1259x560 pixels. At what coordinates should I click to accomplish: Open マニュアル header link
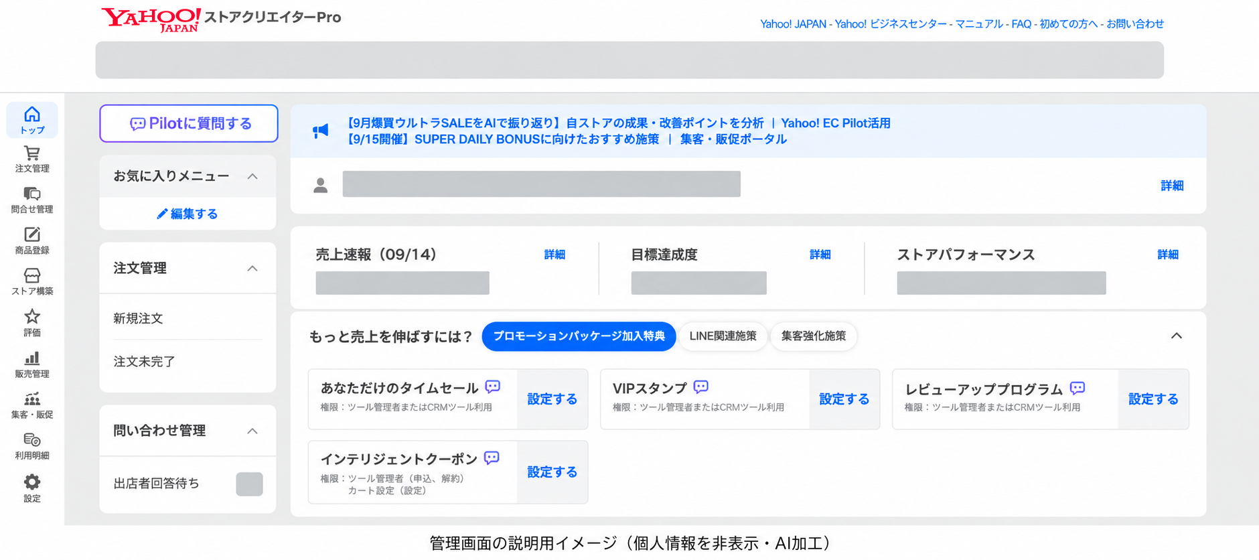pyautogui.click(x=979, y=24)
